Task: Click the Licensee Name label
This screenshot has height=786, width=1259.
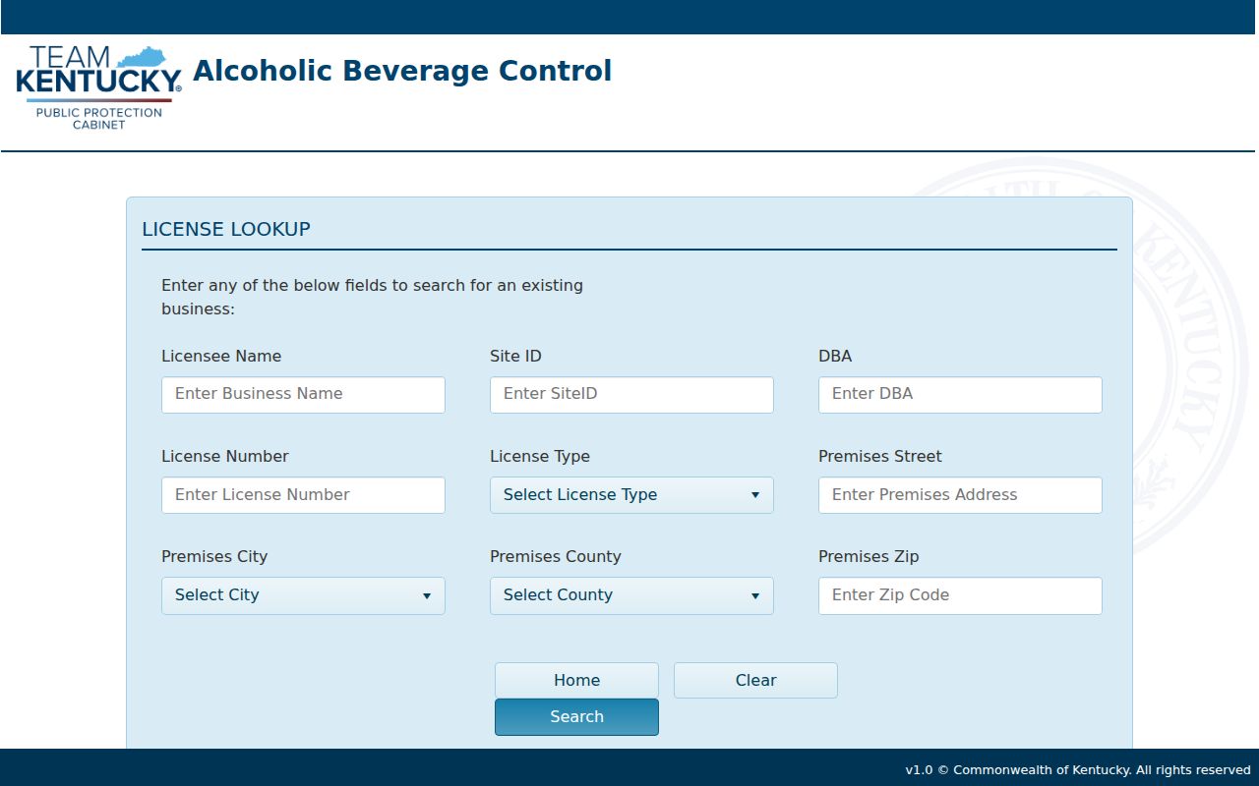Action: pos(221,356)
